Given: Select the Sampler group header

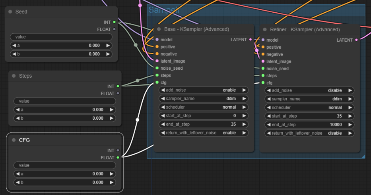Looking at the screenshot, I should click(256, 10).
